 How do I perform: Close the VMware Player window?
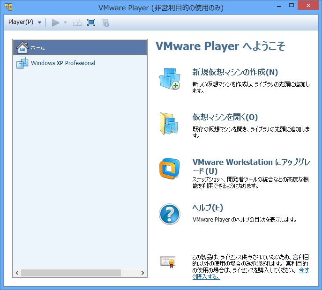pos(308,6)
